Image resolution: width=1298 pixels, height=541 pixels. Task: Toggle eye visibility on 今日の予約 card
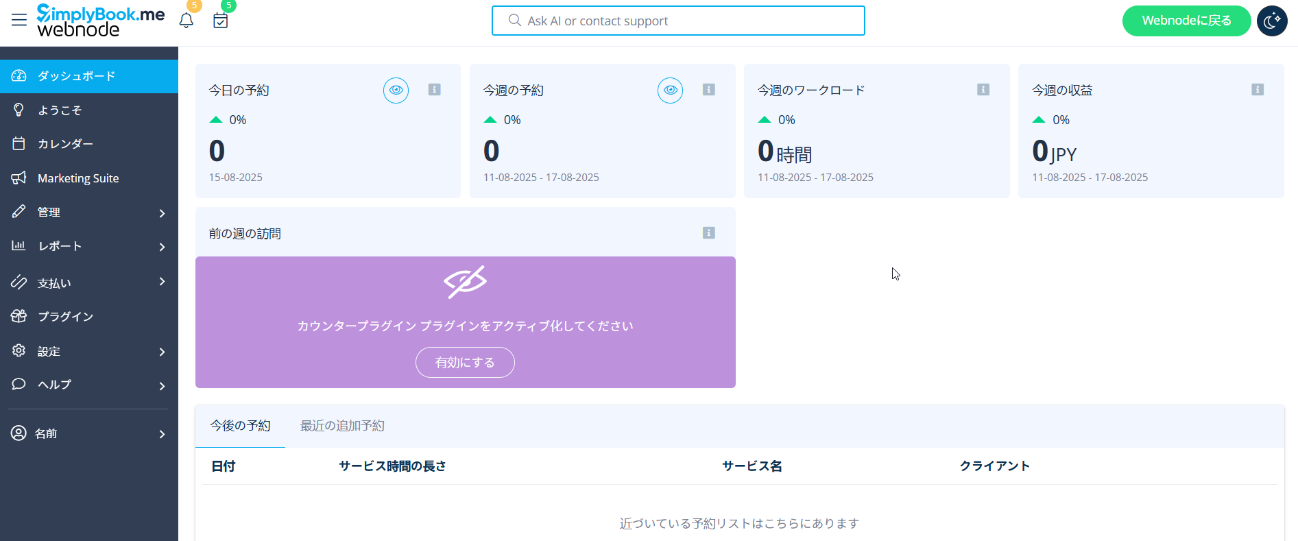(396, 90)
